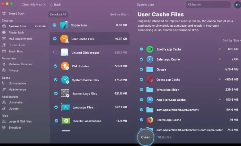Click the System Logs Files icon
The width and height of the screenshot is (241, 146).
coord(65,93)
